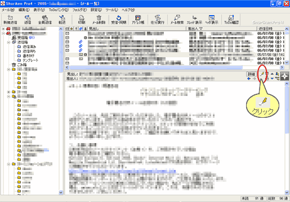Toggle スレッド表示 thread view
This screenshot has height=202, width=290.
(x=194, y=20)
